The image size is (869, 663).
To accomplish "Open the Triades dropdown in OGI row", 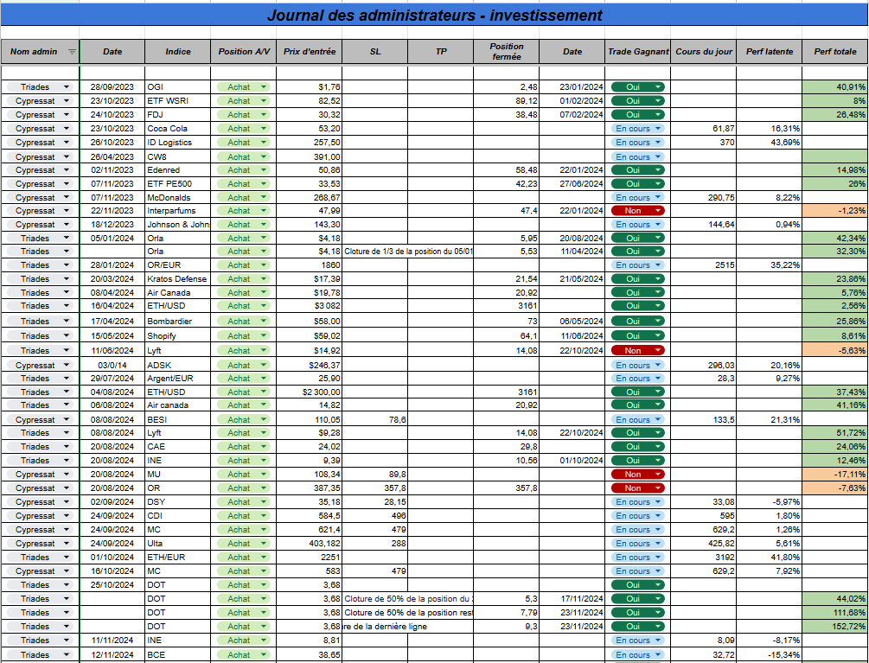I will coord(67,87).
